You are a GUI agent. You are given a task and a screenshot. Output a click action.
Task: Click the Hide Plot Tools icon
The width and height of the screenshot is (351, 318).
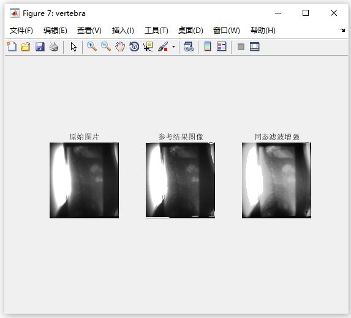coord(241,47)
